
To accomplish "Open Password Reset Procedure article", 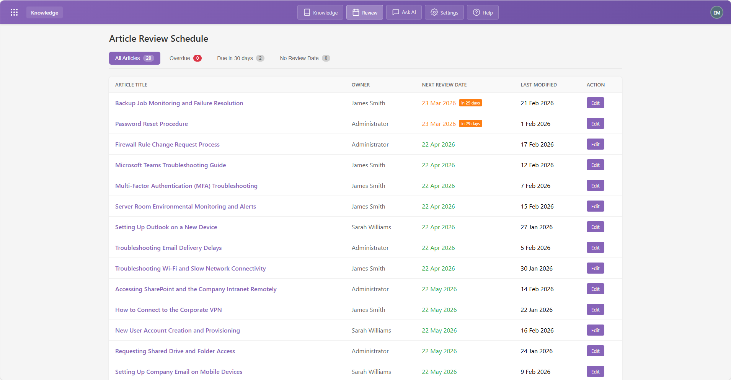I will click(152, 124).
